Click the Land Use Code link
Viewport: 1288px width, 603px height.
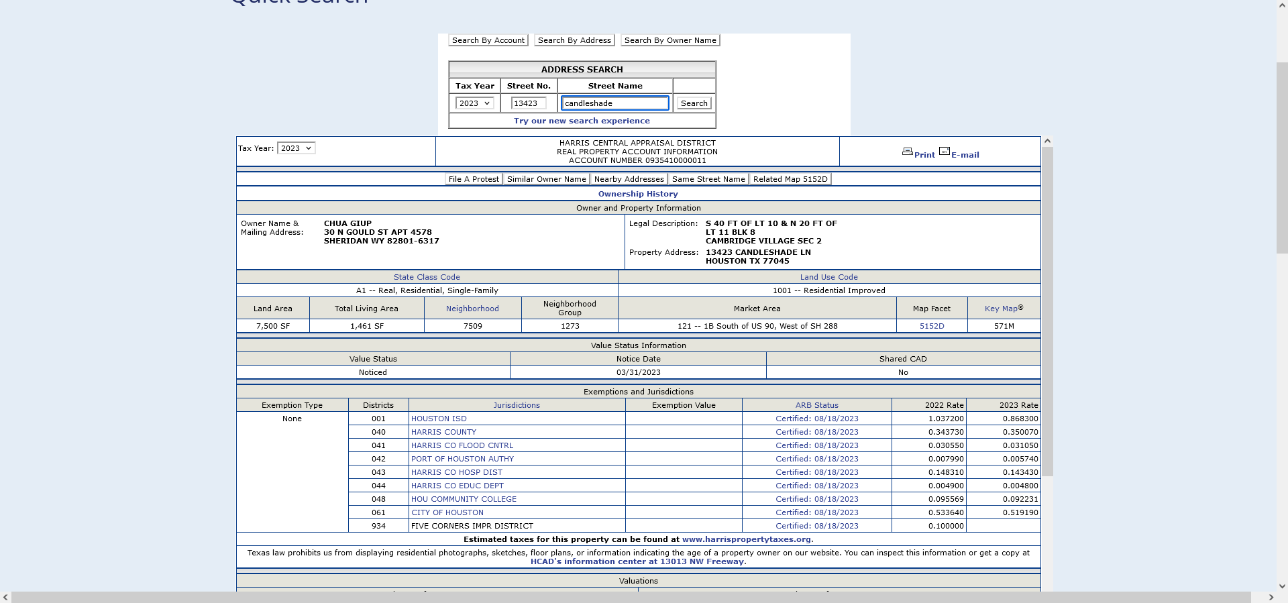click(828, 277)
